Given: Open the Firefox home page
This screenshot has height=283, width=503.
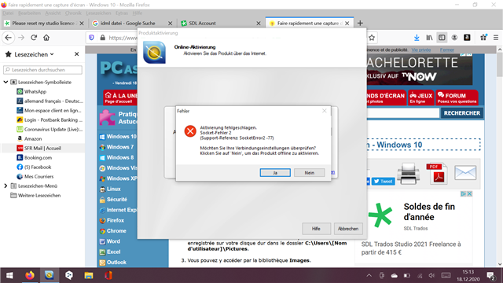Looking at the screenshot, I should [x=46, y=38].
